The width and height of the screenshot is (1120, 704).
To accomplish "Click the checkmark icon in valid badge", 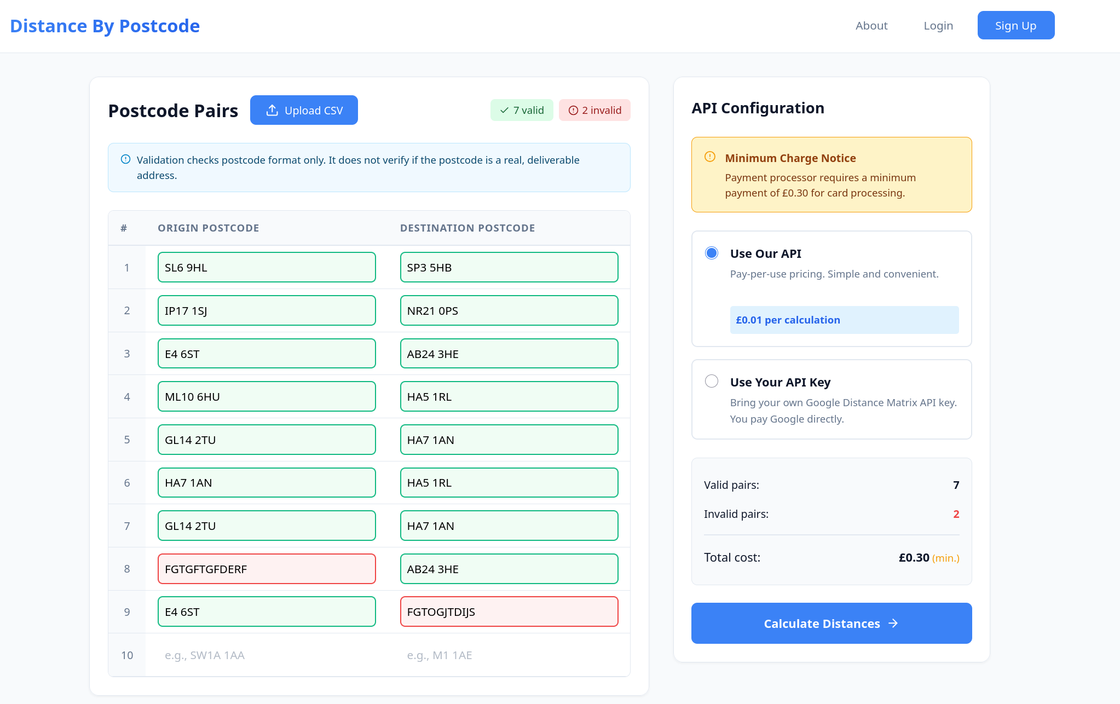I will click(504, 111).
